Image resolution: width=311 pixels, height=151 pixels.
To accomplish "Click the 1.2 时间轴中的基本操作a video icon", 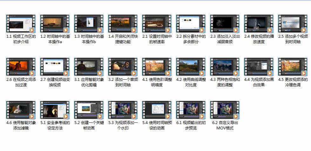I will [55, 24].
